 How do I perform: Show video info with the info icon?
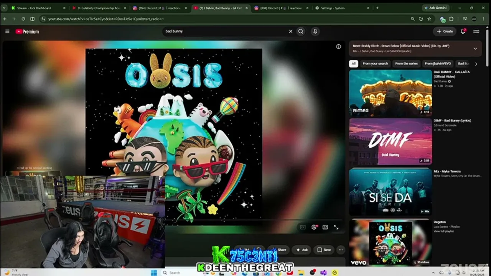tap(338, 46)
